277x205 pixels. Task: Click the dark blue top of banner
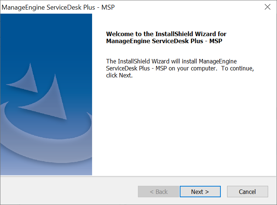click(x=46, y=29)
